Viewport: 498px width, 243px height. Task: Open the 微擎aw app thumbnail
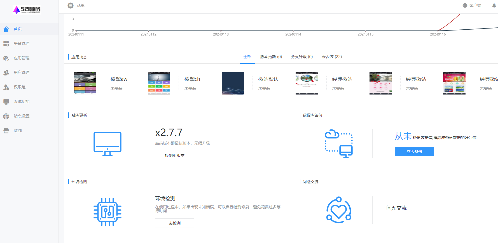pyautogui.click(x=85, y=83)
